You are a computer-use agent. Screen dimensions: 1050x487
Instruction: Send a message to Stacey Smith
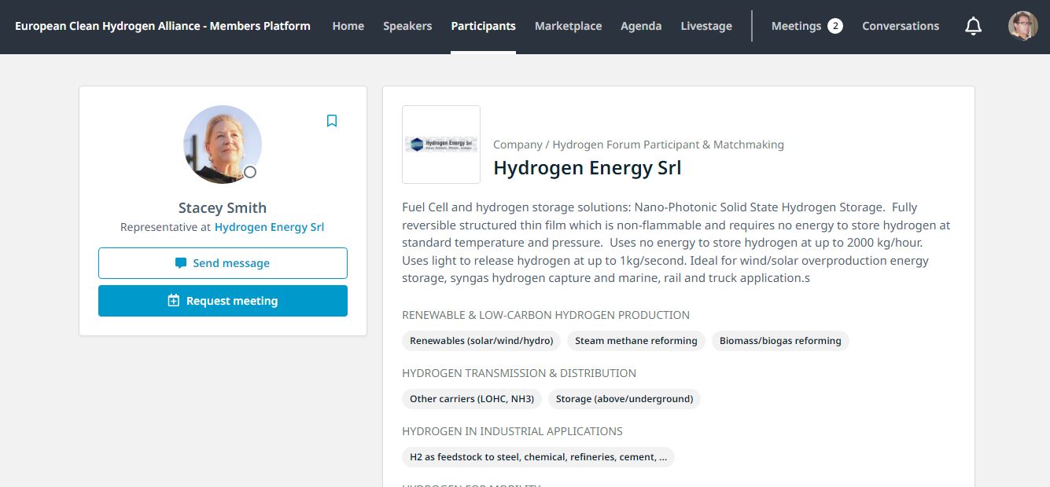[223, 263]
